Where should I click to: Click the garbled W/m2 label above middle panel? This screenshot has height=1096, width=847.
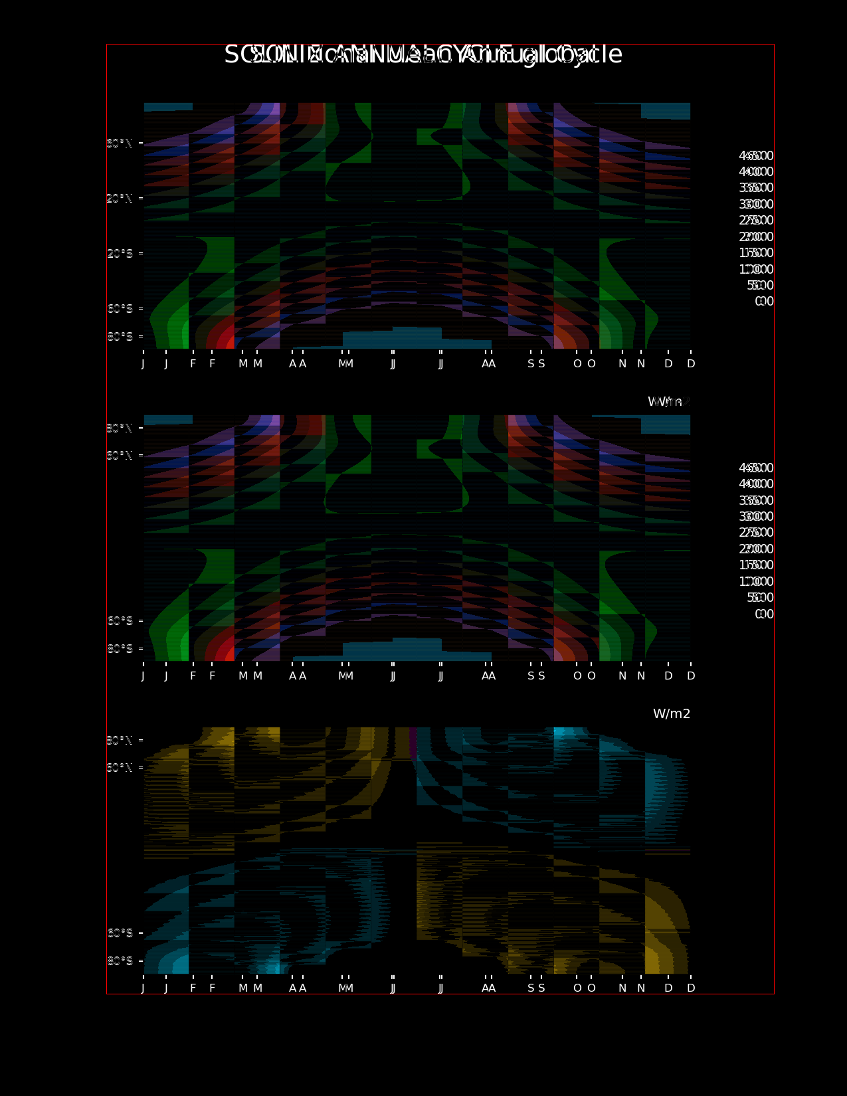tap(669, 402)
